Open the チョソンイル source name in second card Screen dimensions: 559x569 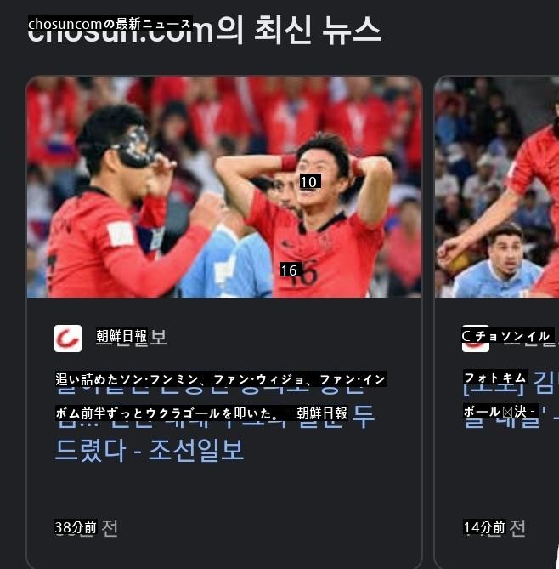coord(508,336)
